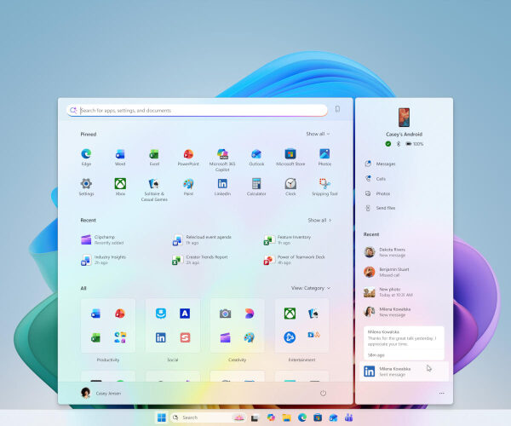Viewport: 511px width, 426px height.
Task: Expand Show all for Pinned apps
Action: pos(318,134)
